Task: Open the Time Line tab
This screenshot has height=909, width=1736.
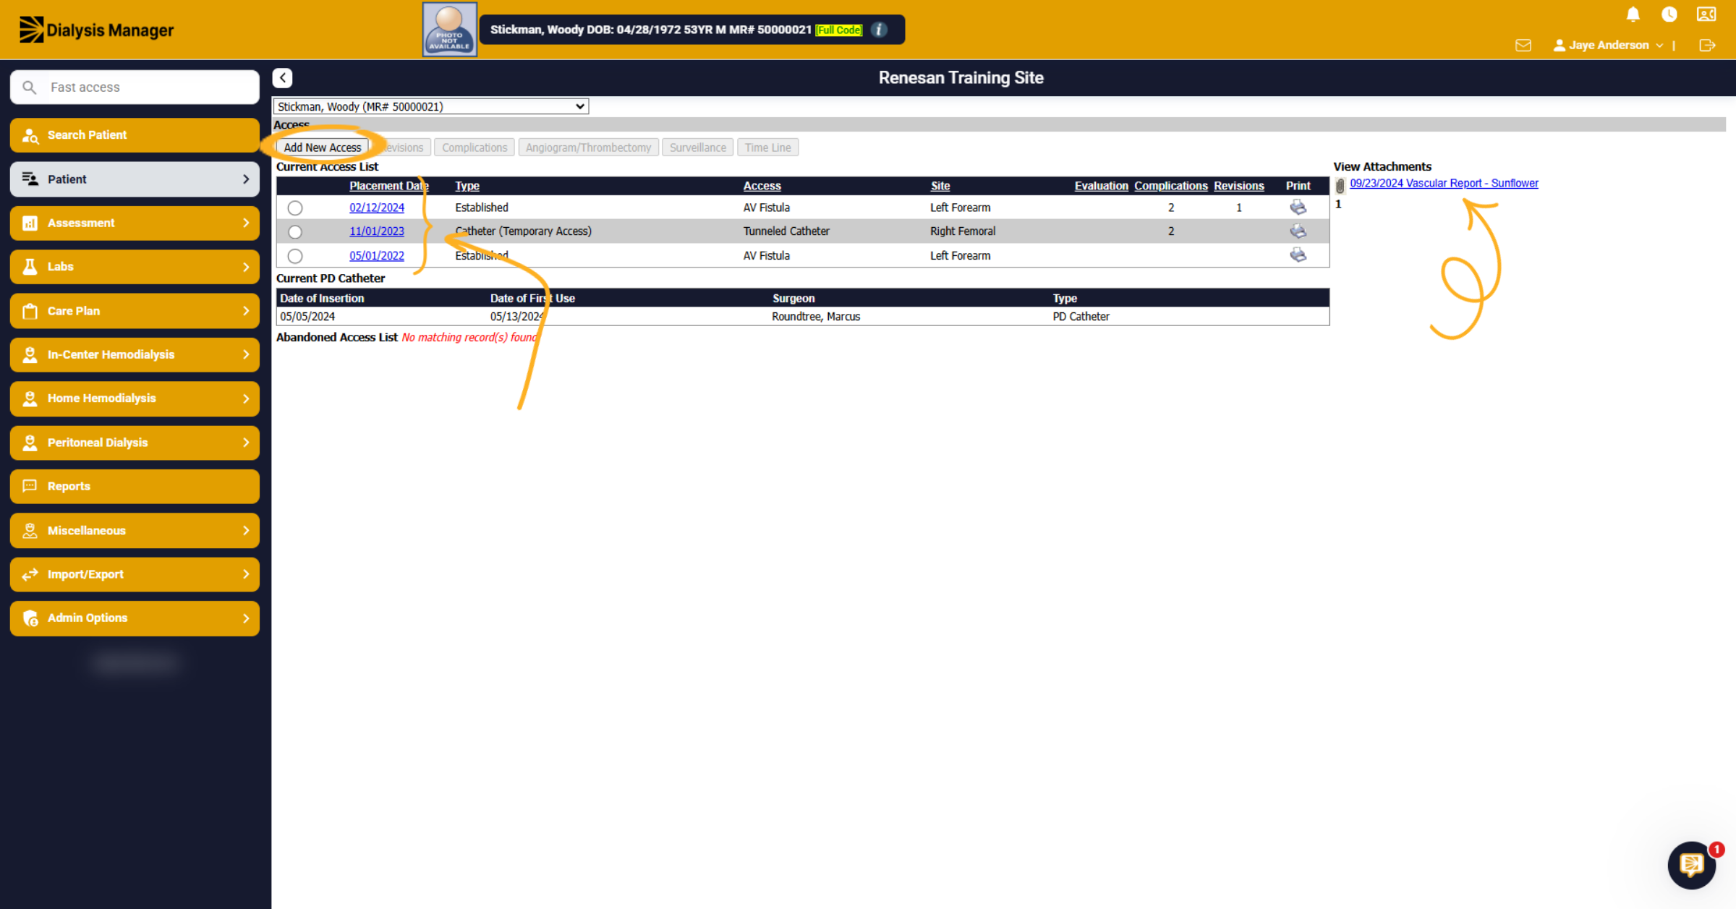Action: [x=767, y=148]
